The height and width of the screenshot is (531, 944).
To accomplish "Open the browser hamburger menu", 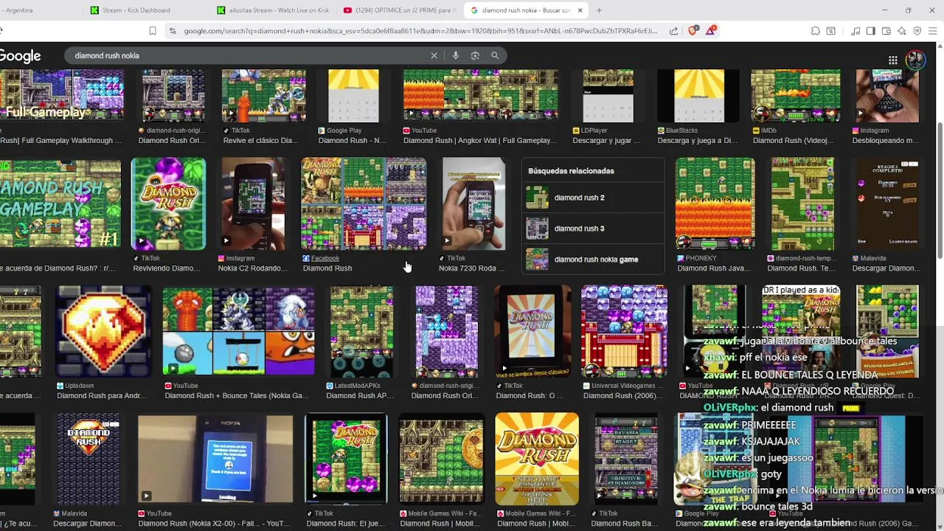I will [933, 31].
